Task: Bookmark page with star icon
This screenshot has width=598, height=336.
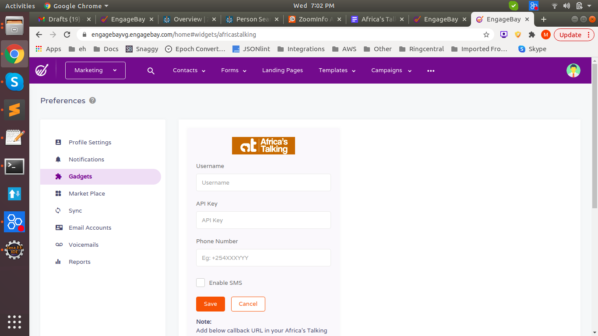Action: tap(486, 35)
